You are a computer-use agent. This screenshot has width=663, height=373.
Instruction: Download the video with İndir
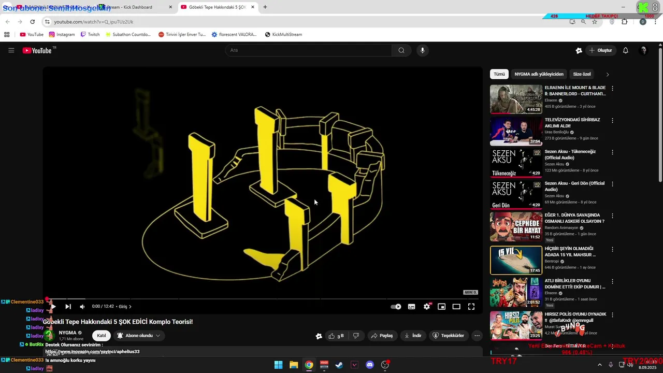click(413, 336)
